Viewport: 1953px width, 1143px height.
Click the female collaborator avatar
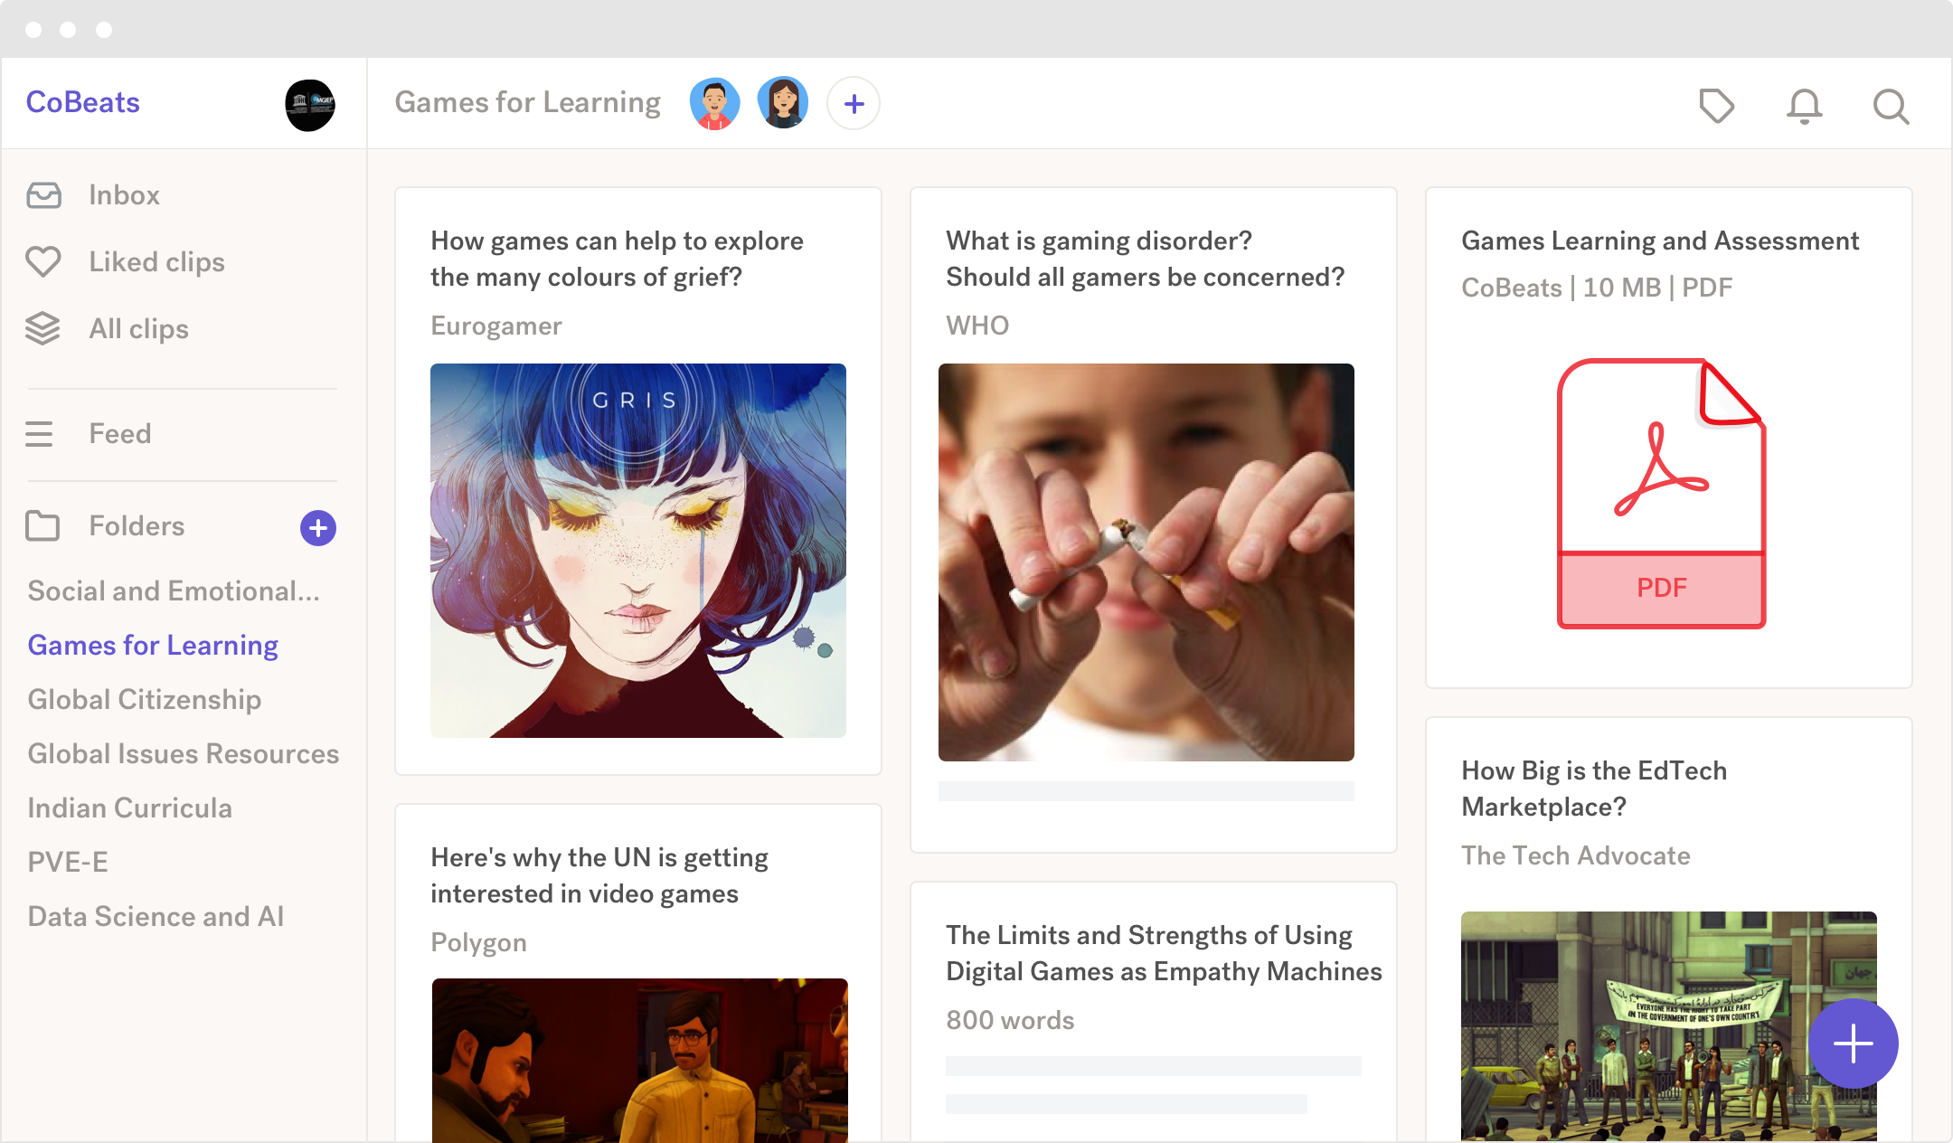[x=783, y=103]
